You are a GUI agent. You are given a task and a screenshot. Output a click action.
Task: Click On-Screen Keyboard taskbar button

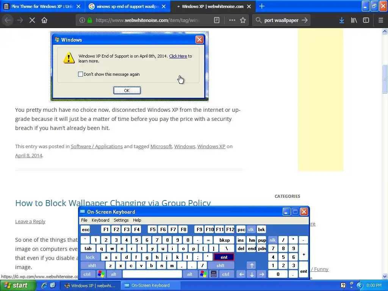pyautogui.click(x=150, y=286)
